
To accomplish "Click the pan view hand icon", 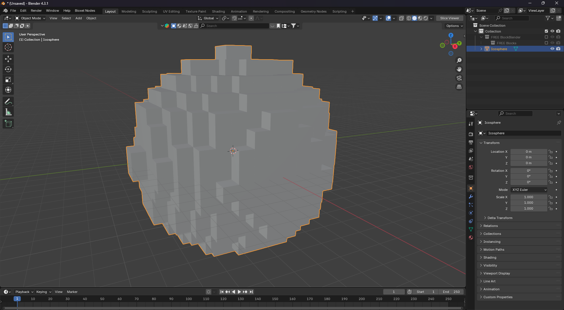I will point(459,69).
